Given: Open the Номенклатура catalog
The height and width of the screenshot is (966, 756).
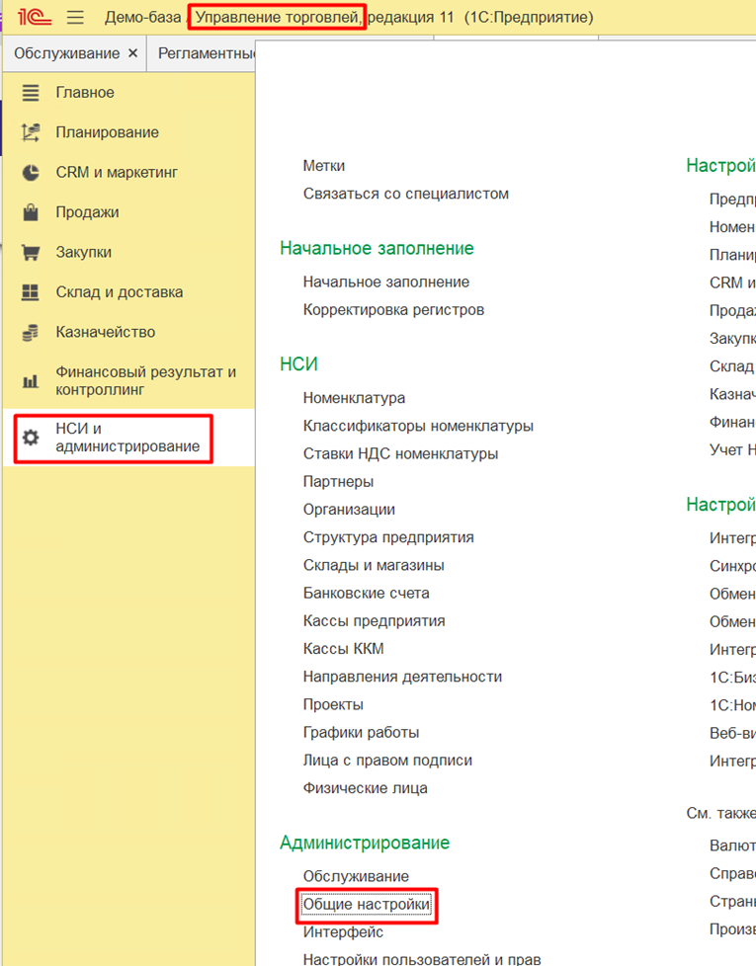Looking at the screenshot, I should 354,398.
